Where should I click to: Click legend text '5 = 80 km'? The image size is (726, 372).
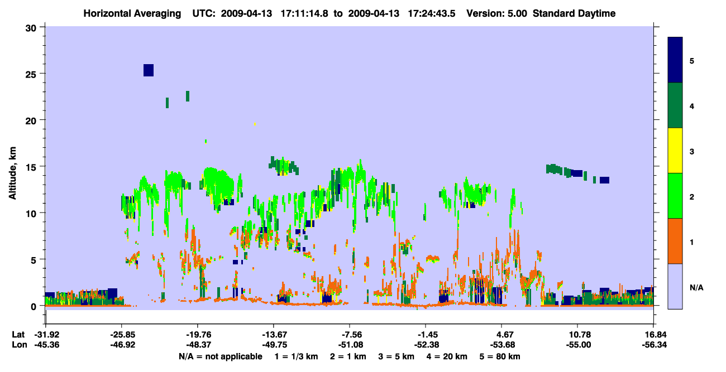500,356
